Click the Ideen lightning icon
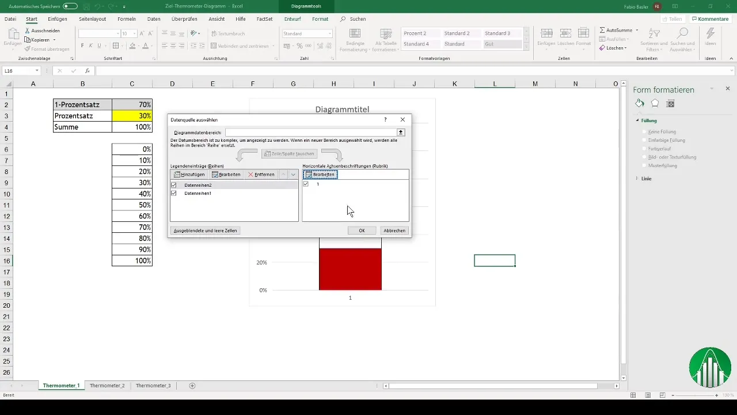This screenshot has width=737, height=415. [x=711, y=33]
